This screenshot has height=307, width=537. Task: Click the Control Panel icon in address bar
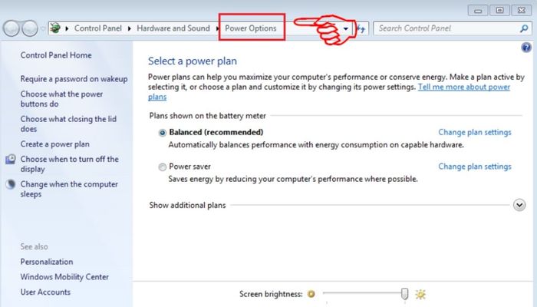pyautogui.click(x=55, y=28)
